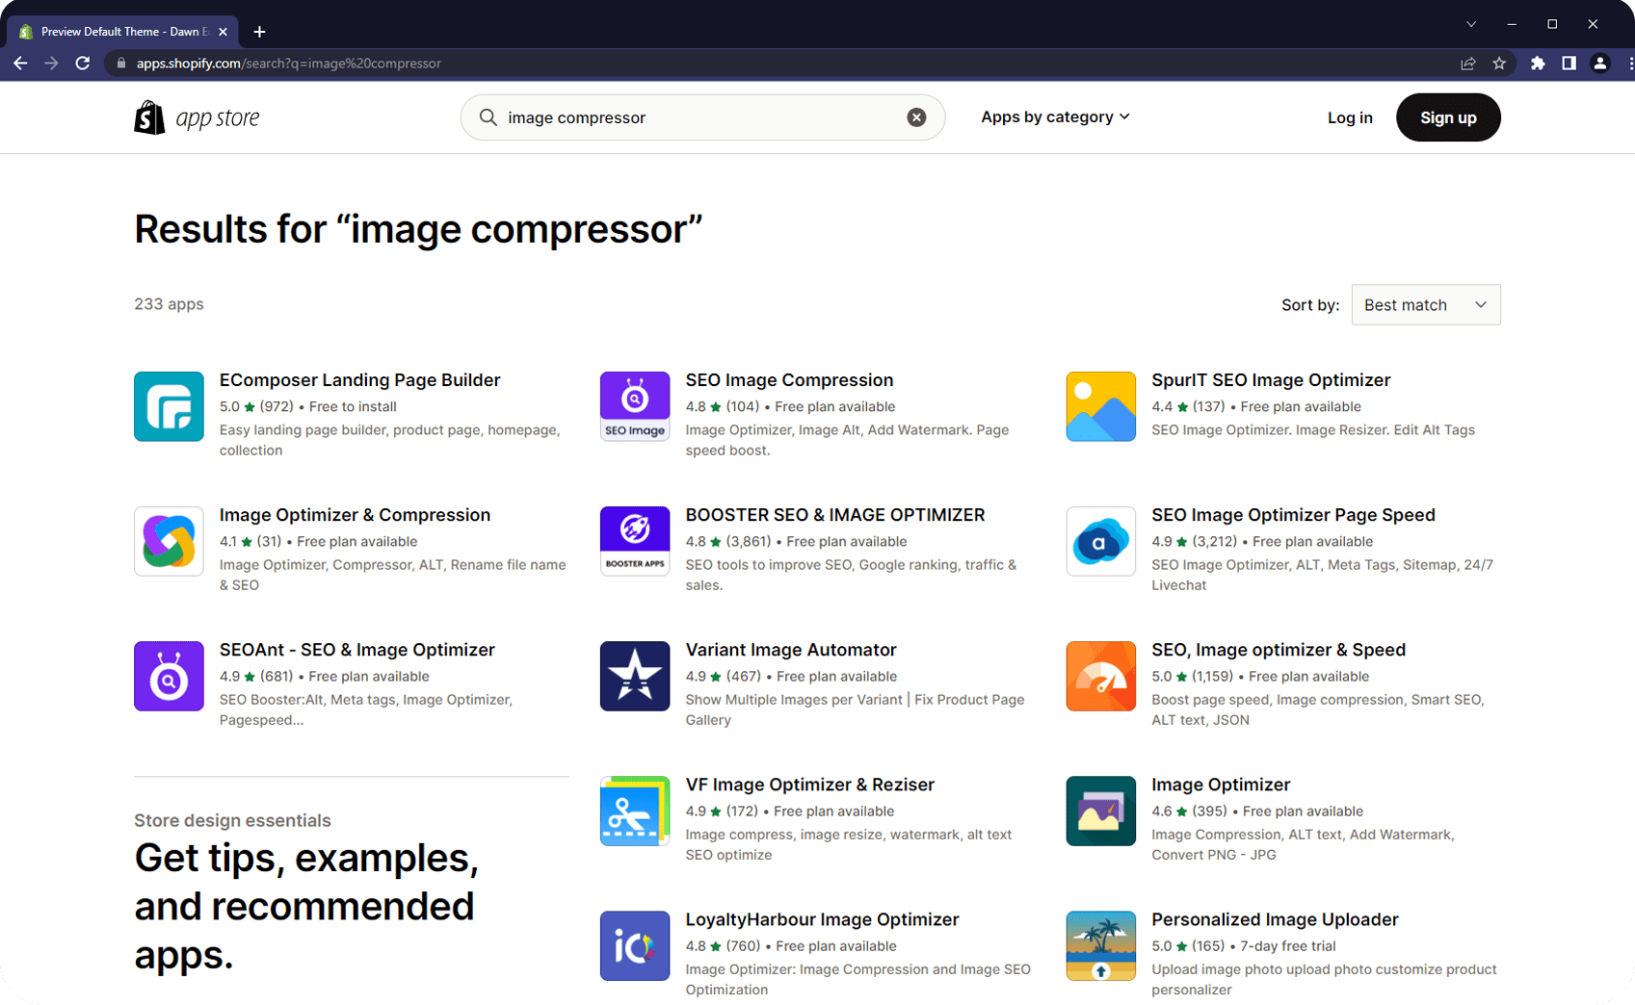Open SEOAnt - SEO & Image Optimizer title
Viewport: 1635px width, 1005px height.
click(x=356, y=650)
